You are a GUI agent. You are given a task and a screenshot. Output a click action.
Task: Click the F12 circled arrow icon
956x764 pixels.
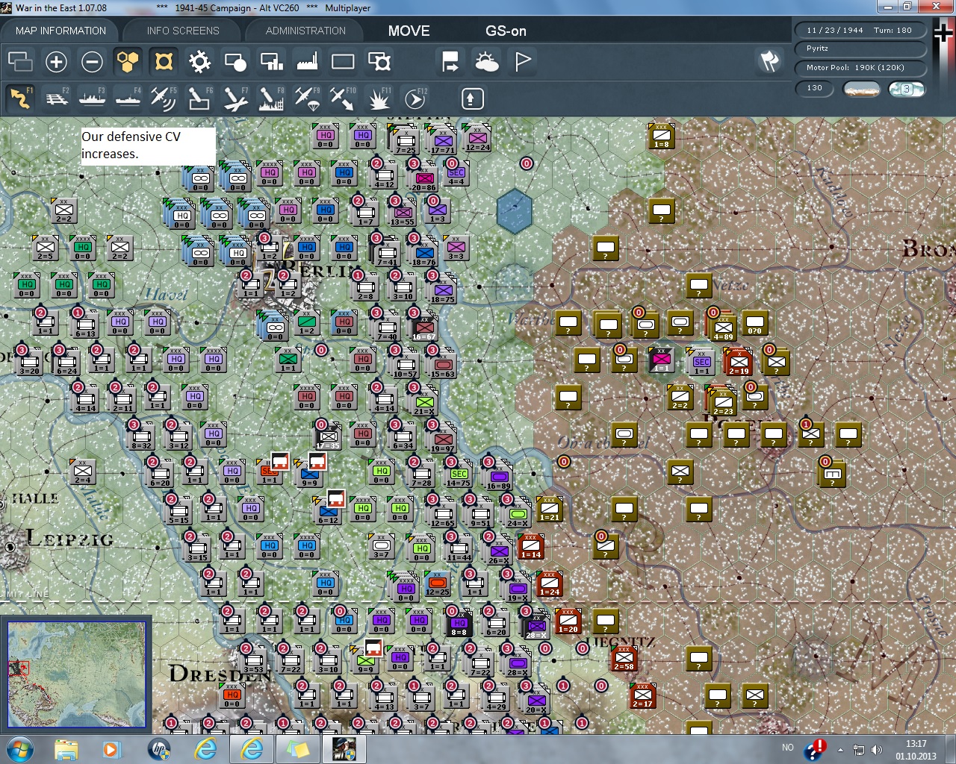point(415,98)
